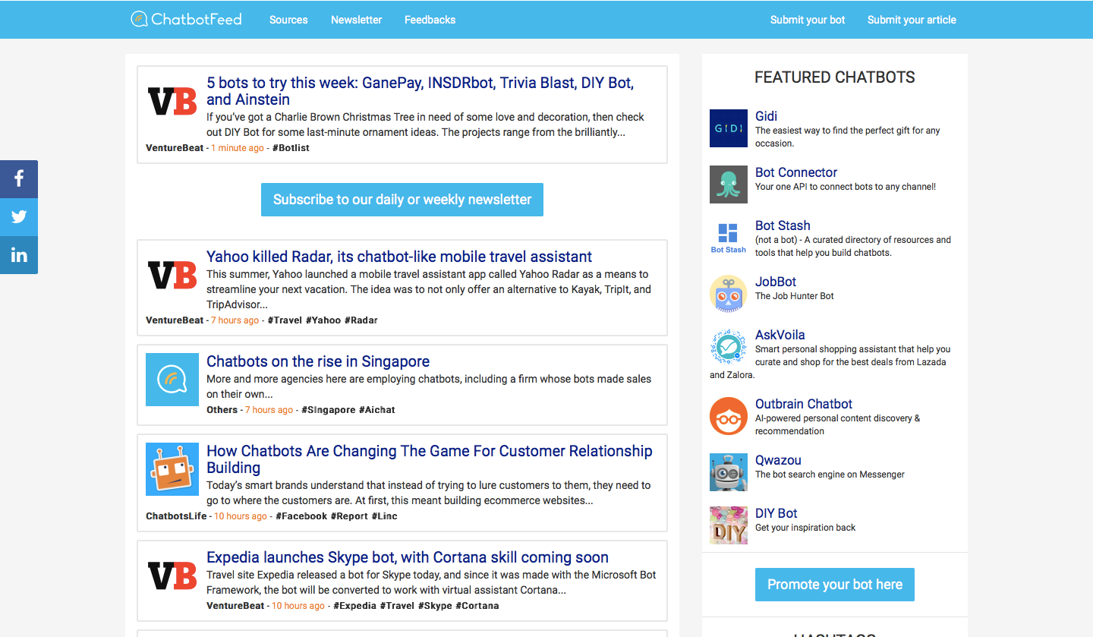Click the AskVoila featured chatbot icon
This screenshot has width=1093, height=637.
728,346
